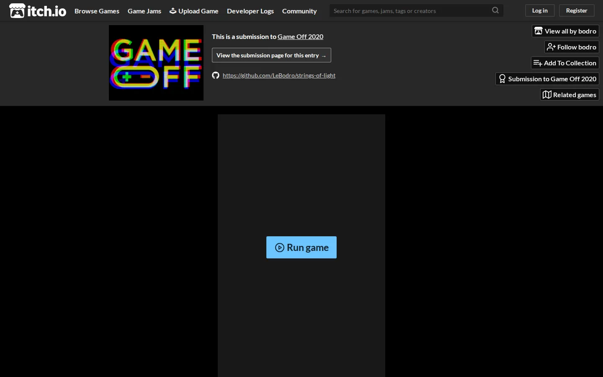Click the GitHub octocat icon
This screenshot has width=603, height=377.
(216, 75)
